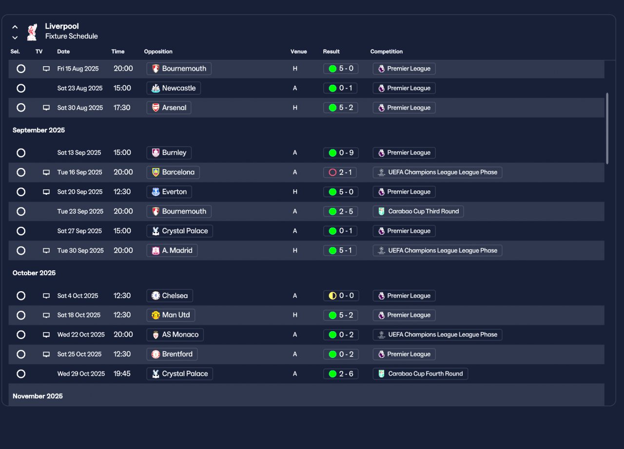The height and width of the screenshot is (449, 624).
Task: Sort by the Competition column header
Action: [387, 52]
